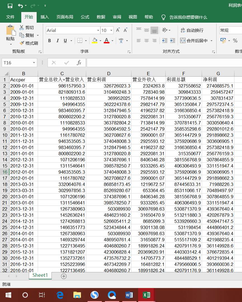
Task: Activate the 格式刷 format painter
Action: click(x=29, y=43)
